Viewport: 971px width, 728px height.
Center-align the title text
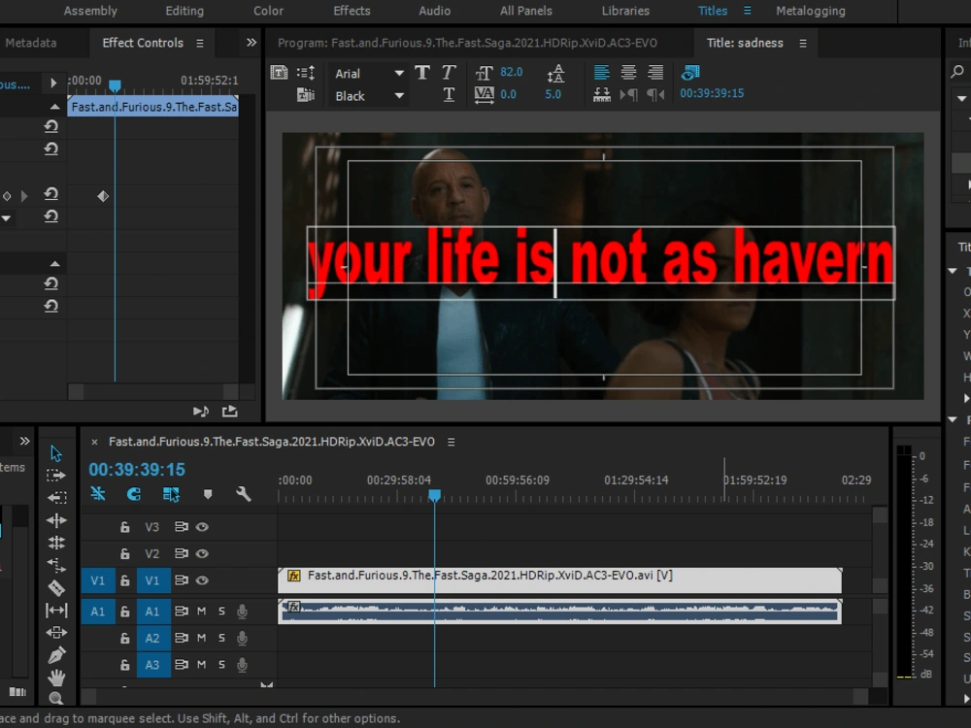tap(628, 73)
